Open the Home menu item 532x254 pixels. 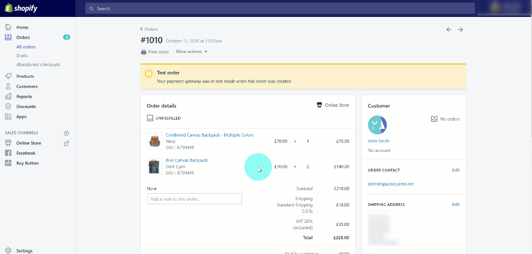[x=22, y=28]
